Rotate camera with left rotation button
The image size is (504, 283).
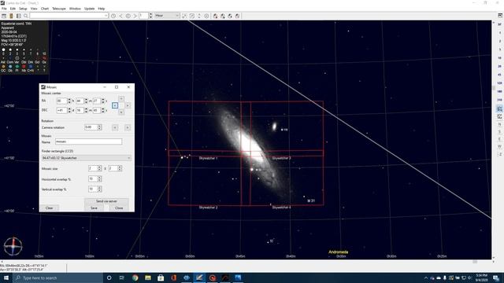(x=115, y=127)
